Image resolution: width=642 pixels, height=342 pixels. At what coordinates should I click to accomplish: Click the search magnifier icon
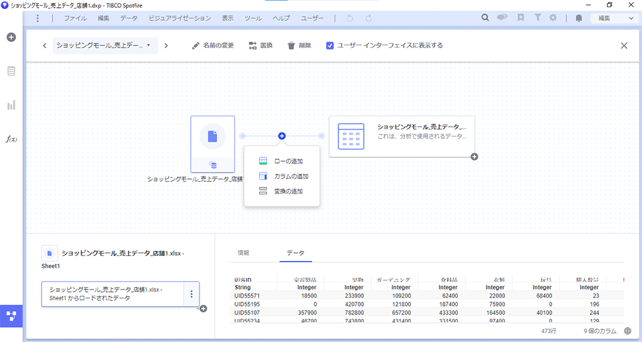(x=485, y=17)
